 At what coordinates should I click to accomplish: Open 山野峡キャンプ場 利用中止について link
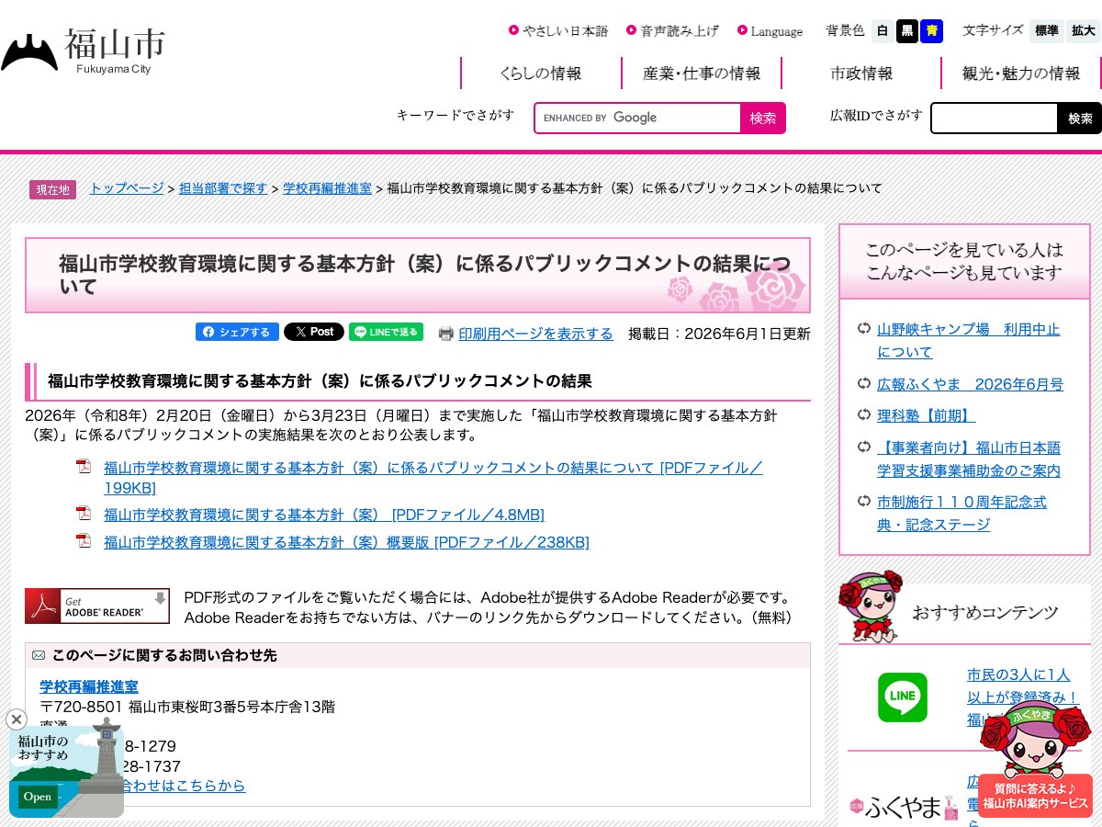[x=968, y=341]
